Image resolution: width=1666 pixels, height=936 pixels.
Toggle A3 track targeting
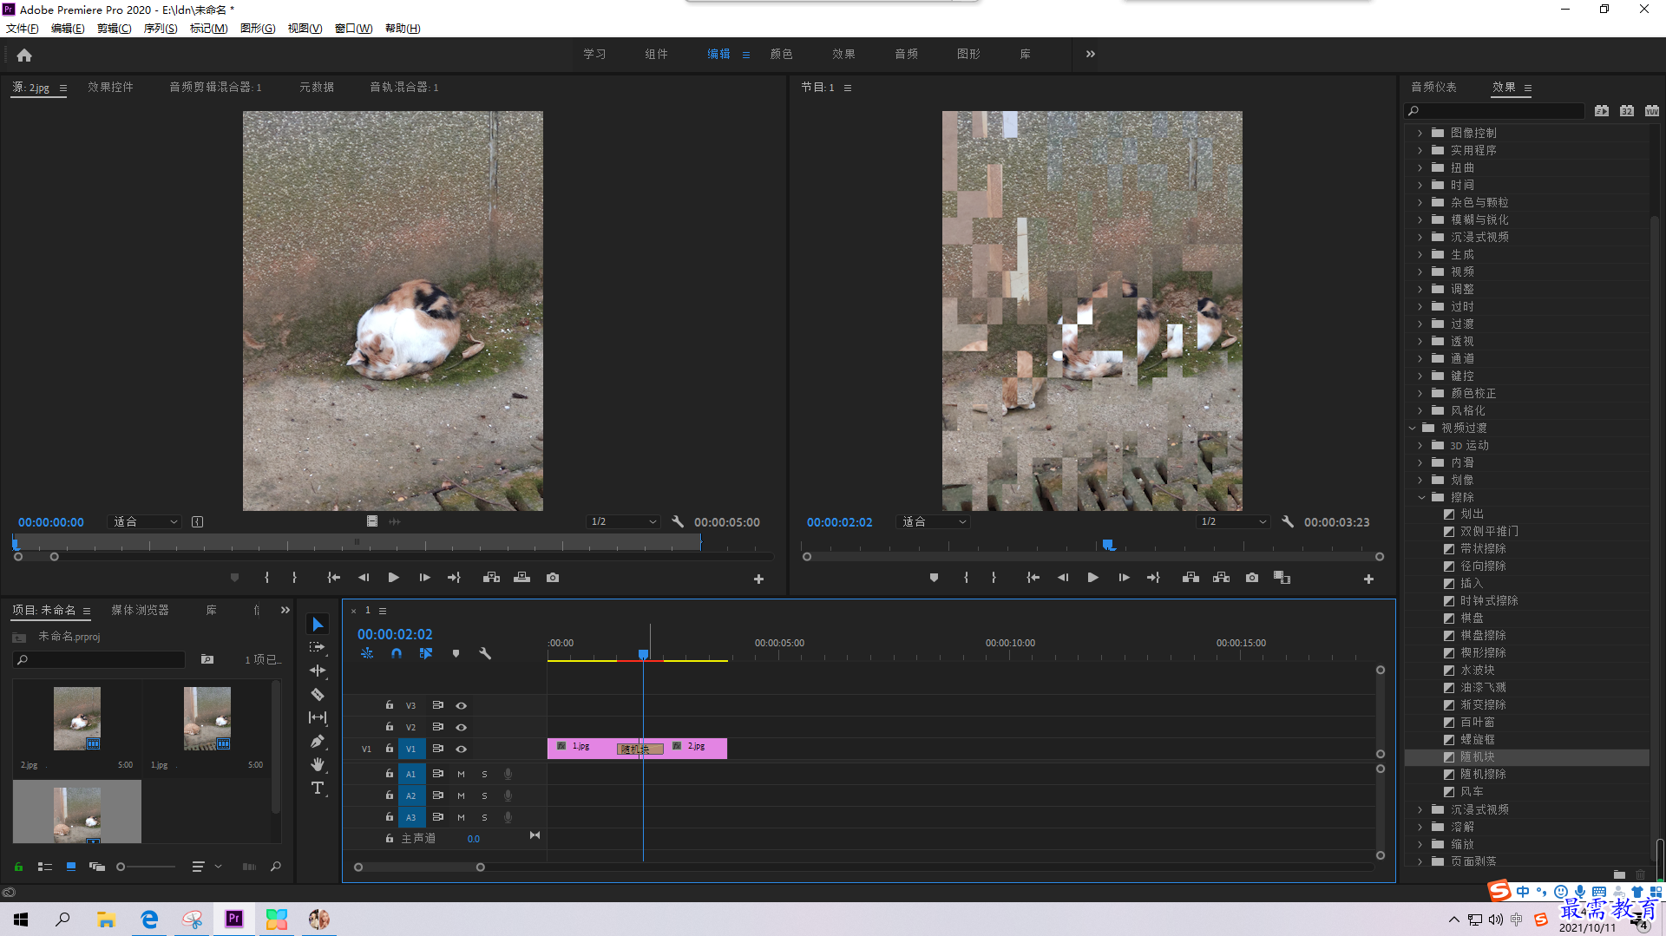(x=411, y=817)
